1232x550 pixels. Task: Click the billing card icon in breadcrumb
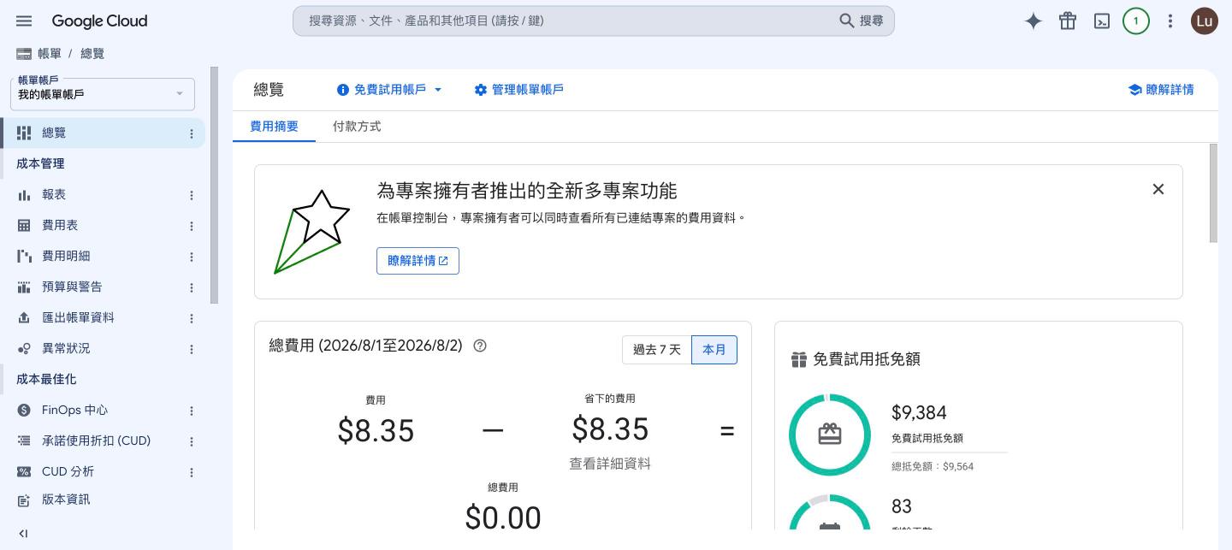(24, 54)
